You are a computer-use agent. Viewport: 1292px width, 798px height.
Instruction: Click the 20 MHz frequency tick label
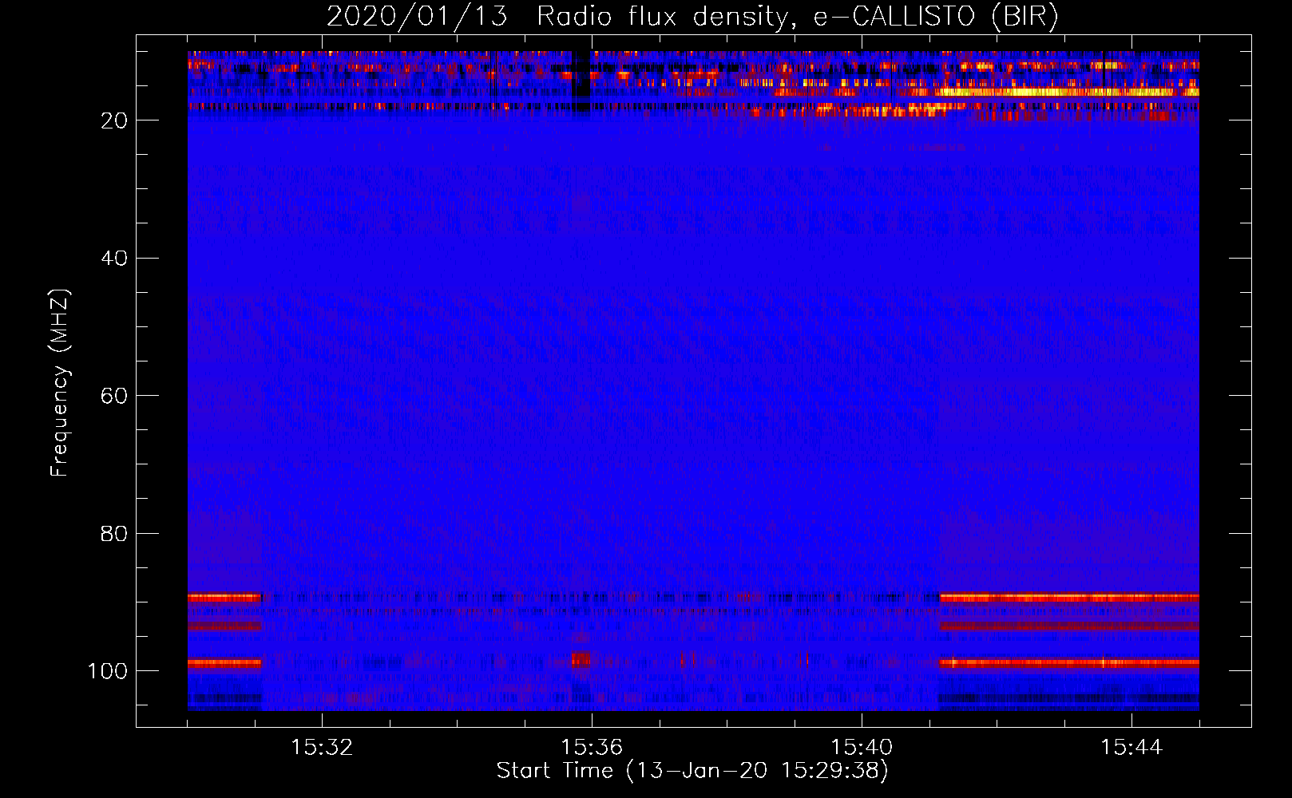114,120
